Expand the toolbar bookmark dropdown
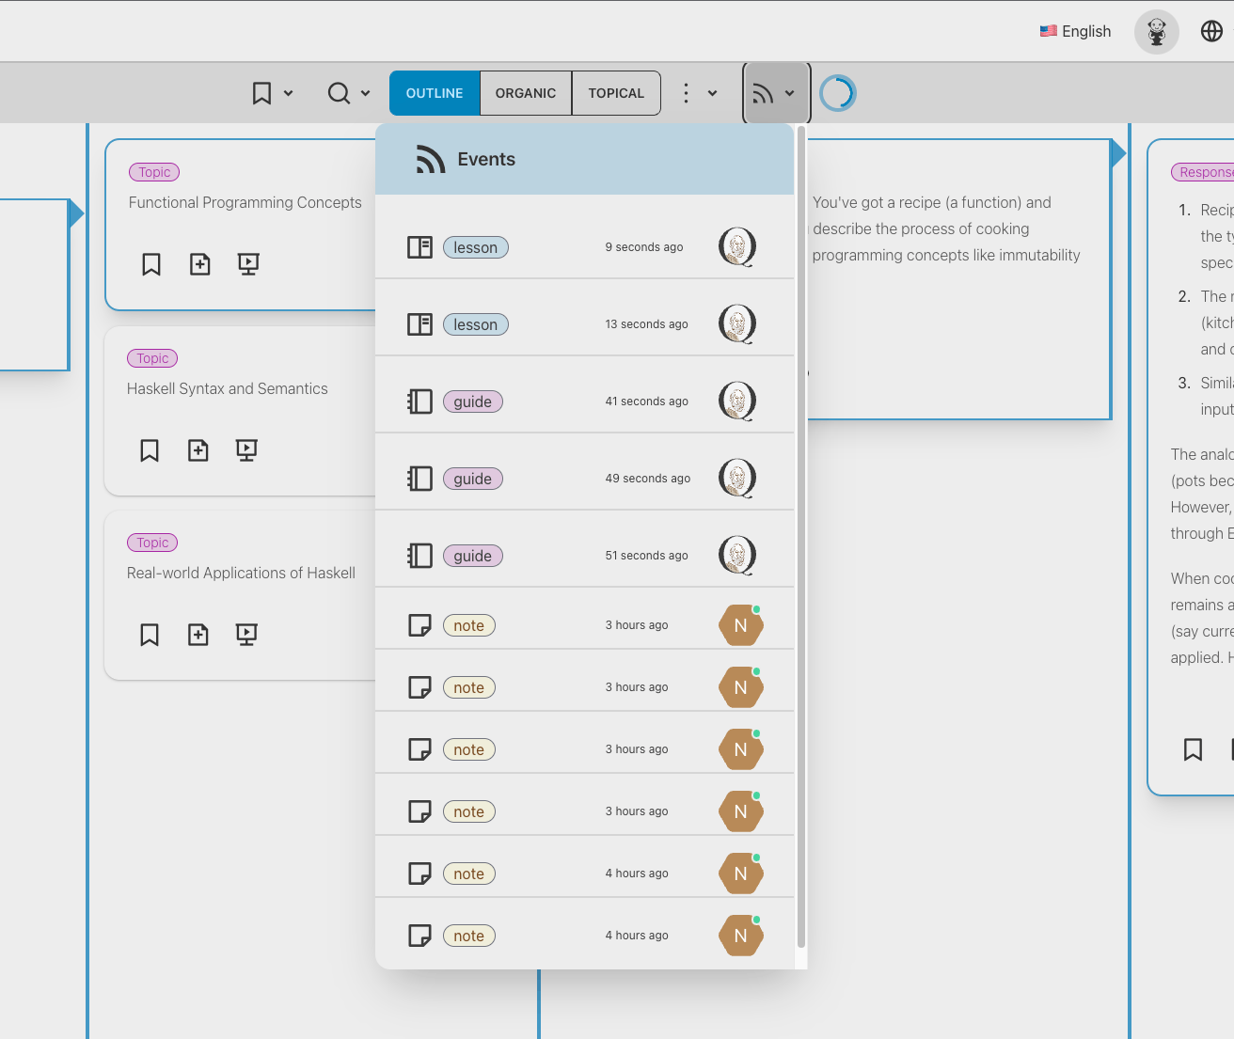1234x1039 pixels. pyautogui.click(x=272, y=93)
